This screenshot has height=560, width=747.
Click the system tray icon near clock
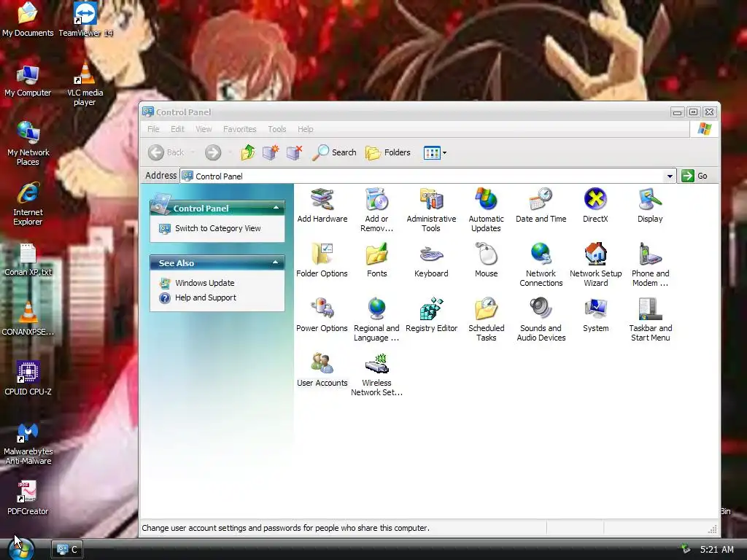pyautogui.click(x=685, y=549)
